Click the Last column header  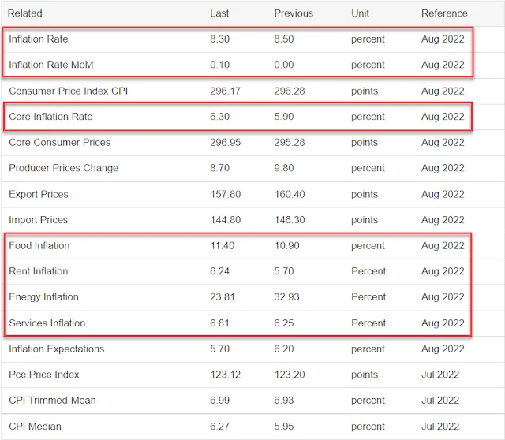coord(219,13)
